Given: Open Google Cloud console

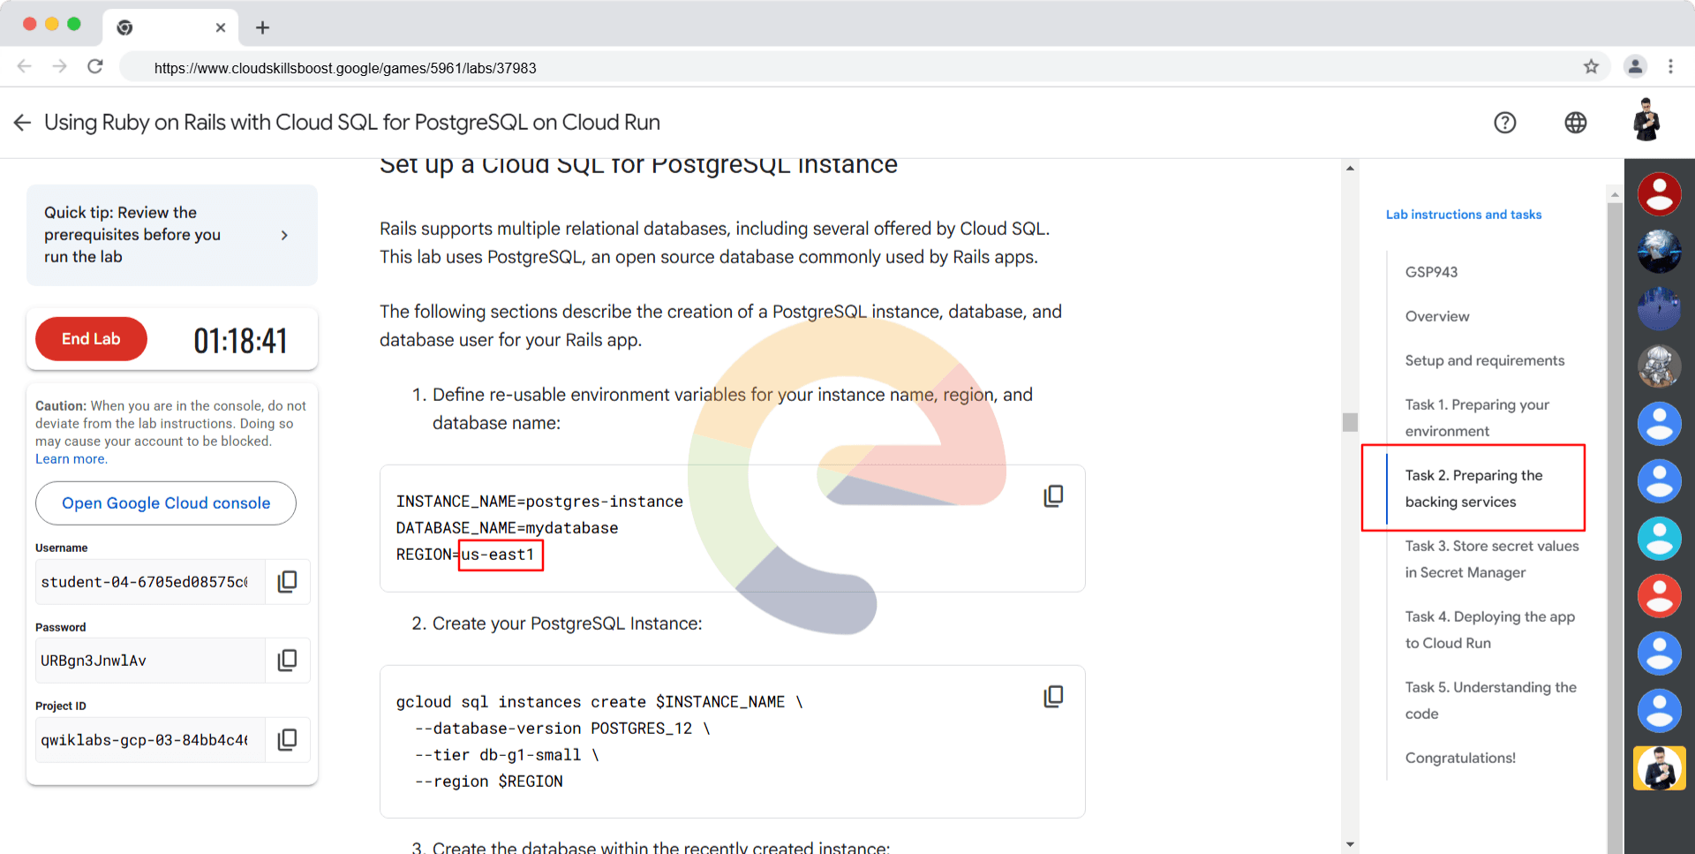Looking at the screenshot, I should [x=166, y=503].
